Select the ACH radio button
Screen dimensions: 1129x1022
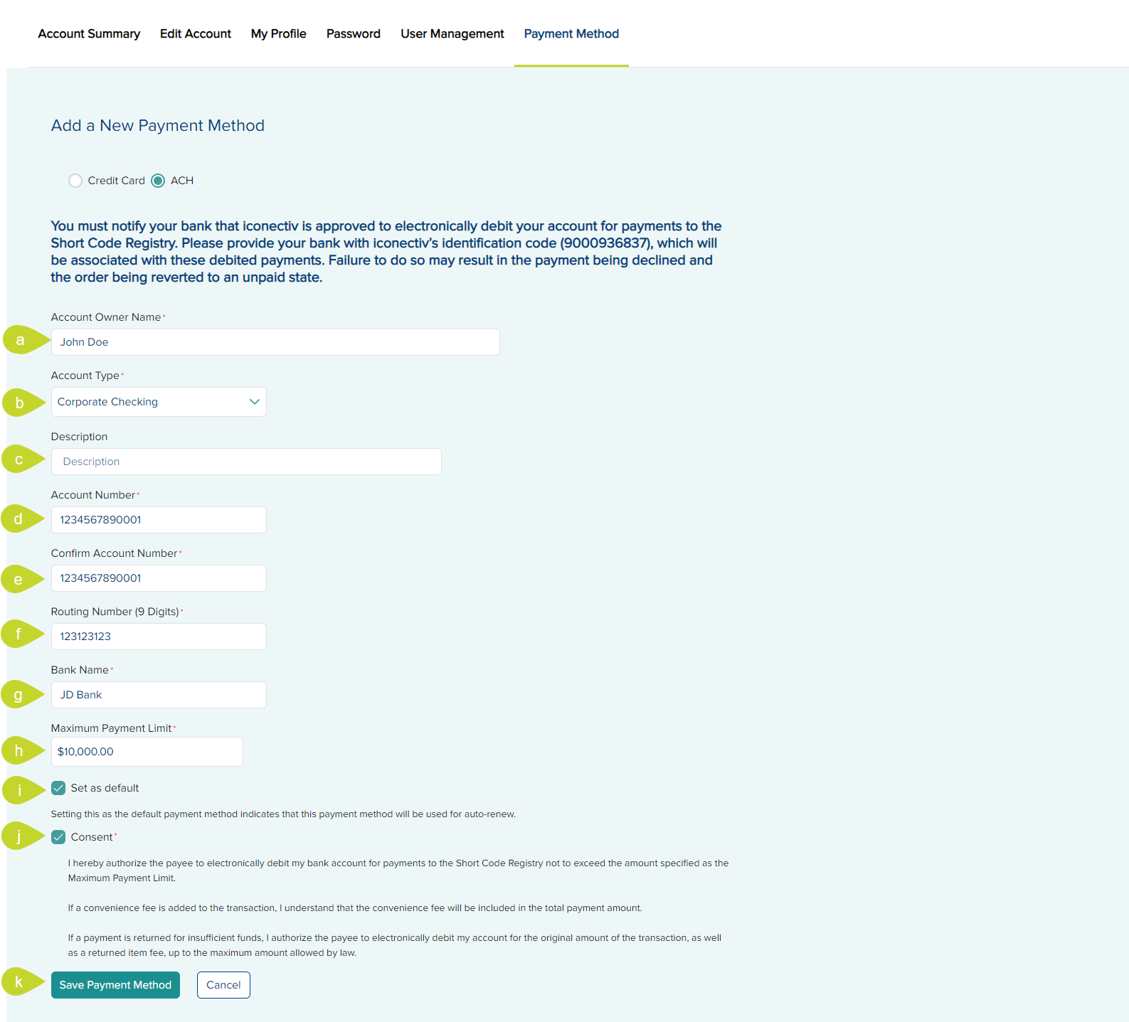[x=158, y=181]
